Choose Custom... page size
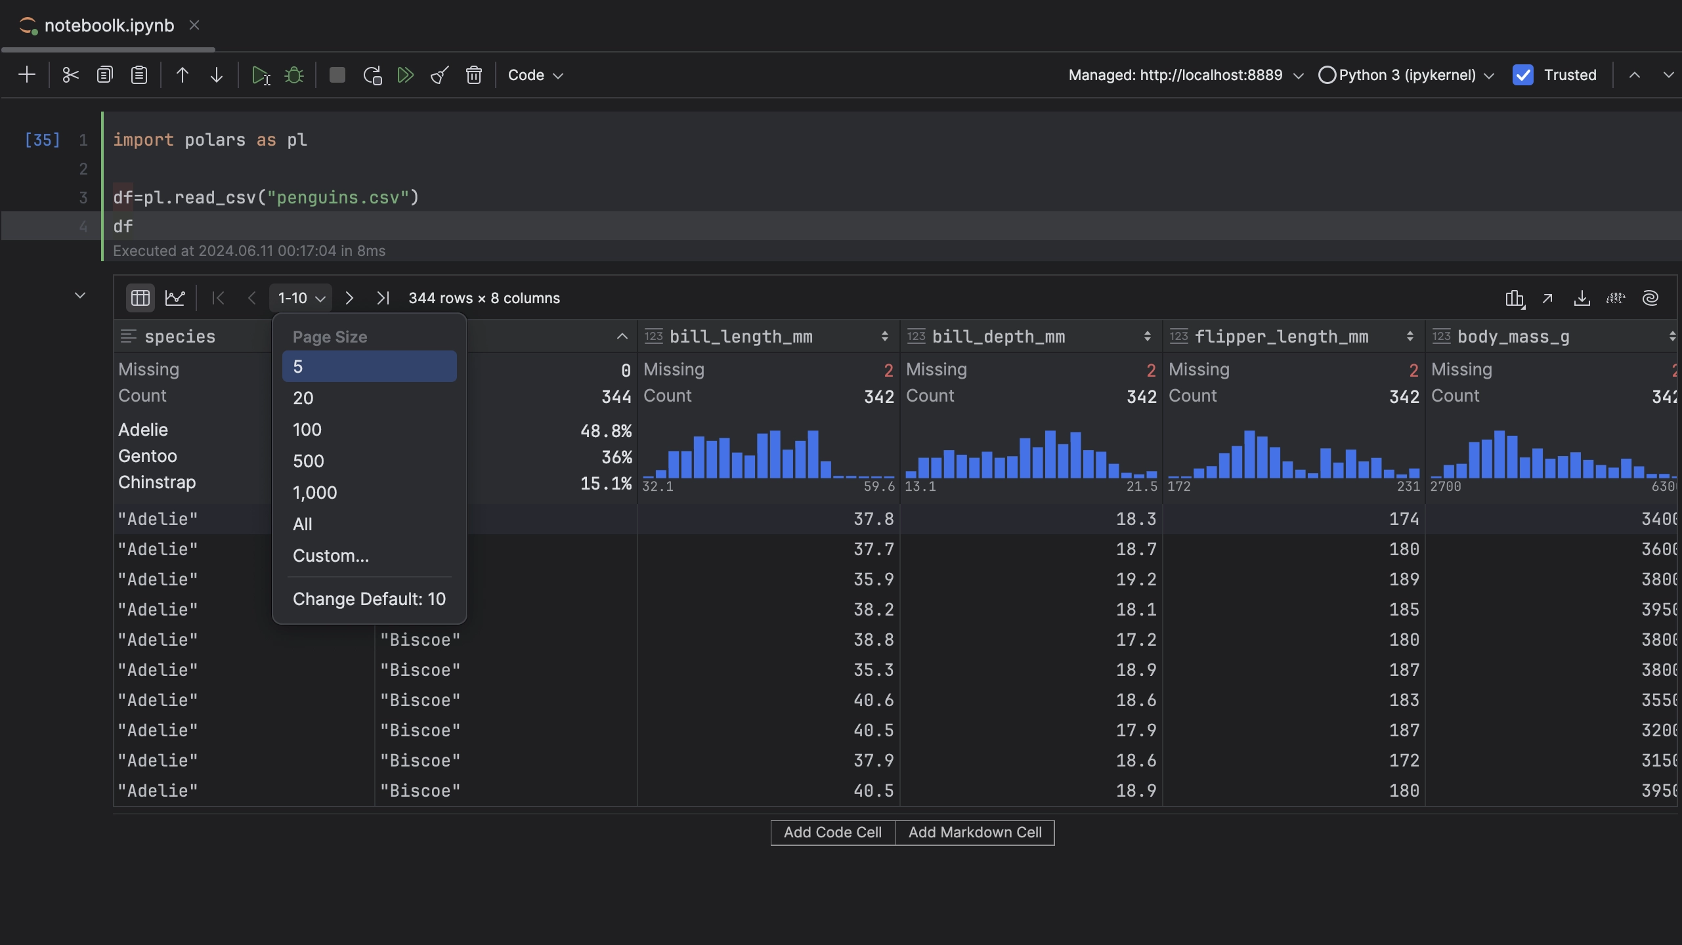Viewport: 1682px width, 945px height. point(370,555)
